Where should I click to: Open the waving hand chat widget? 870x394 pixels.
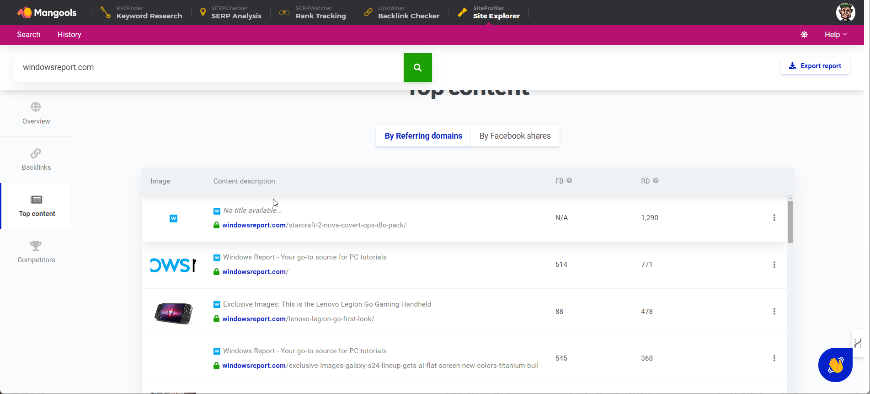[835, 365]
